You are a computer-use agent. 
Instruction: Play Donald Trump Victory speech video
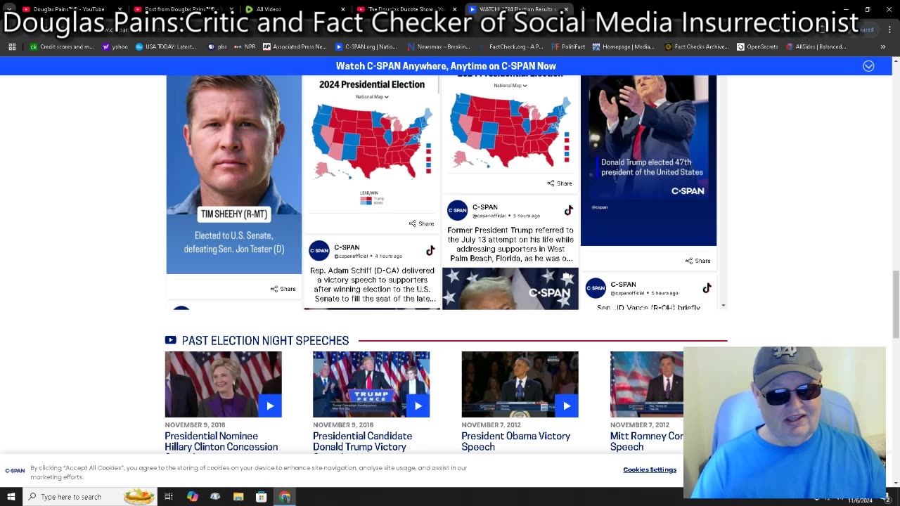[x=418, y=406]
